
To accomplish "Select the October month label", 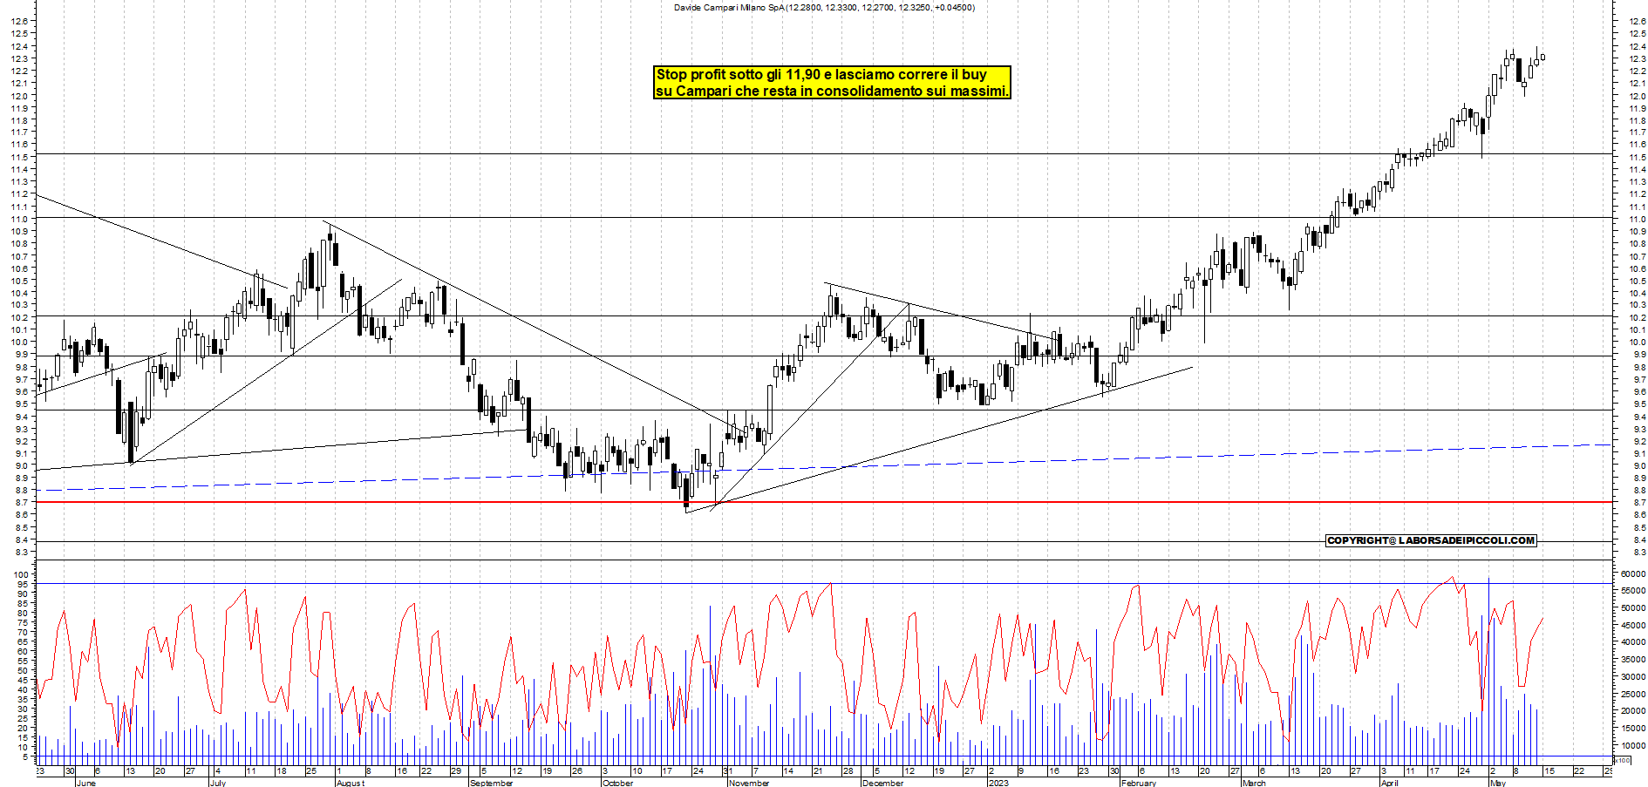I will pyautogui.click(x=617, y=783).
